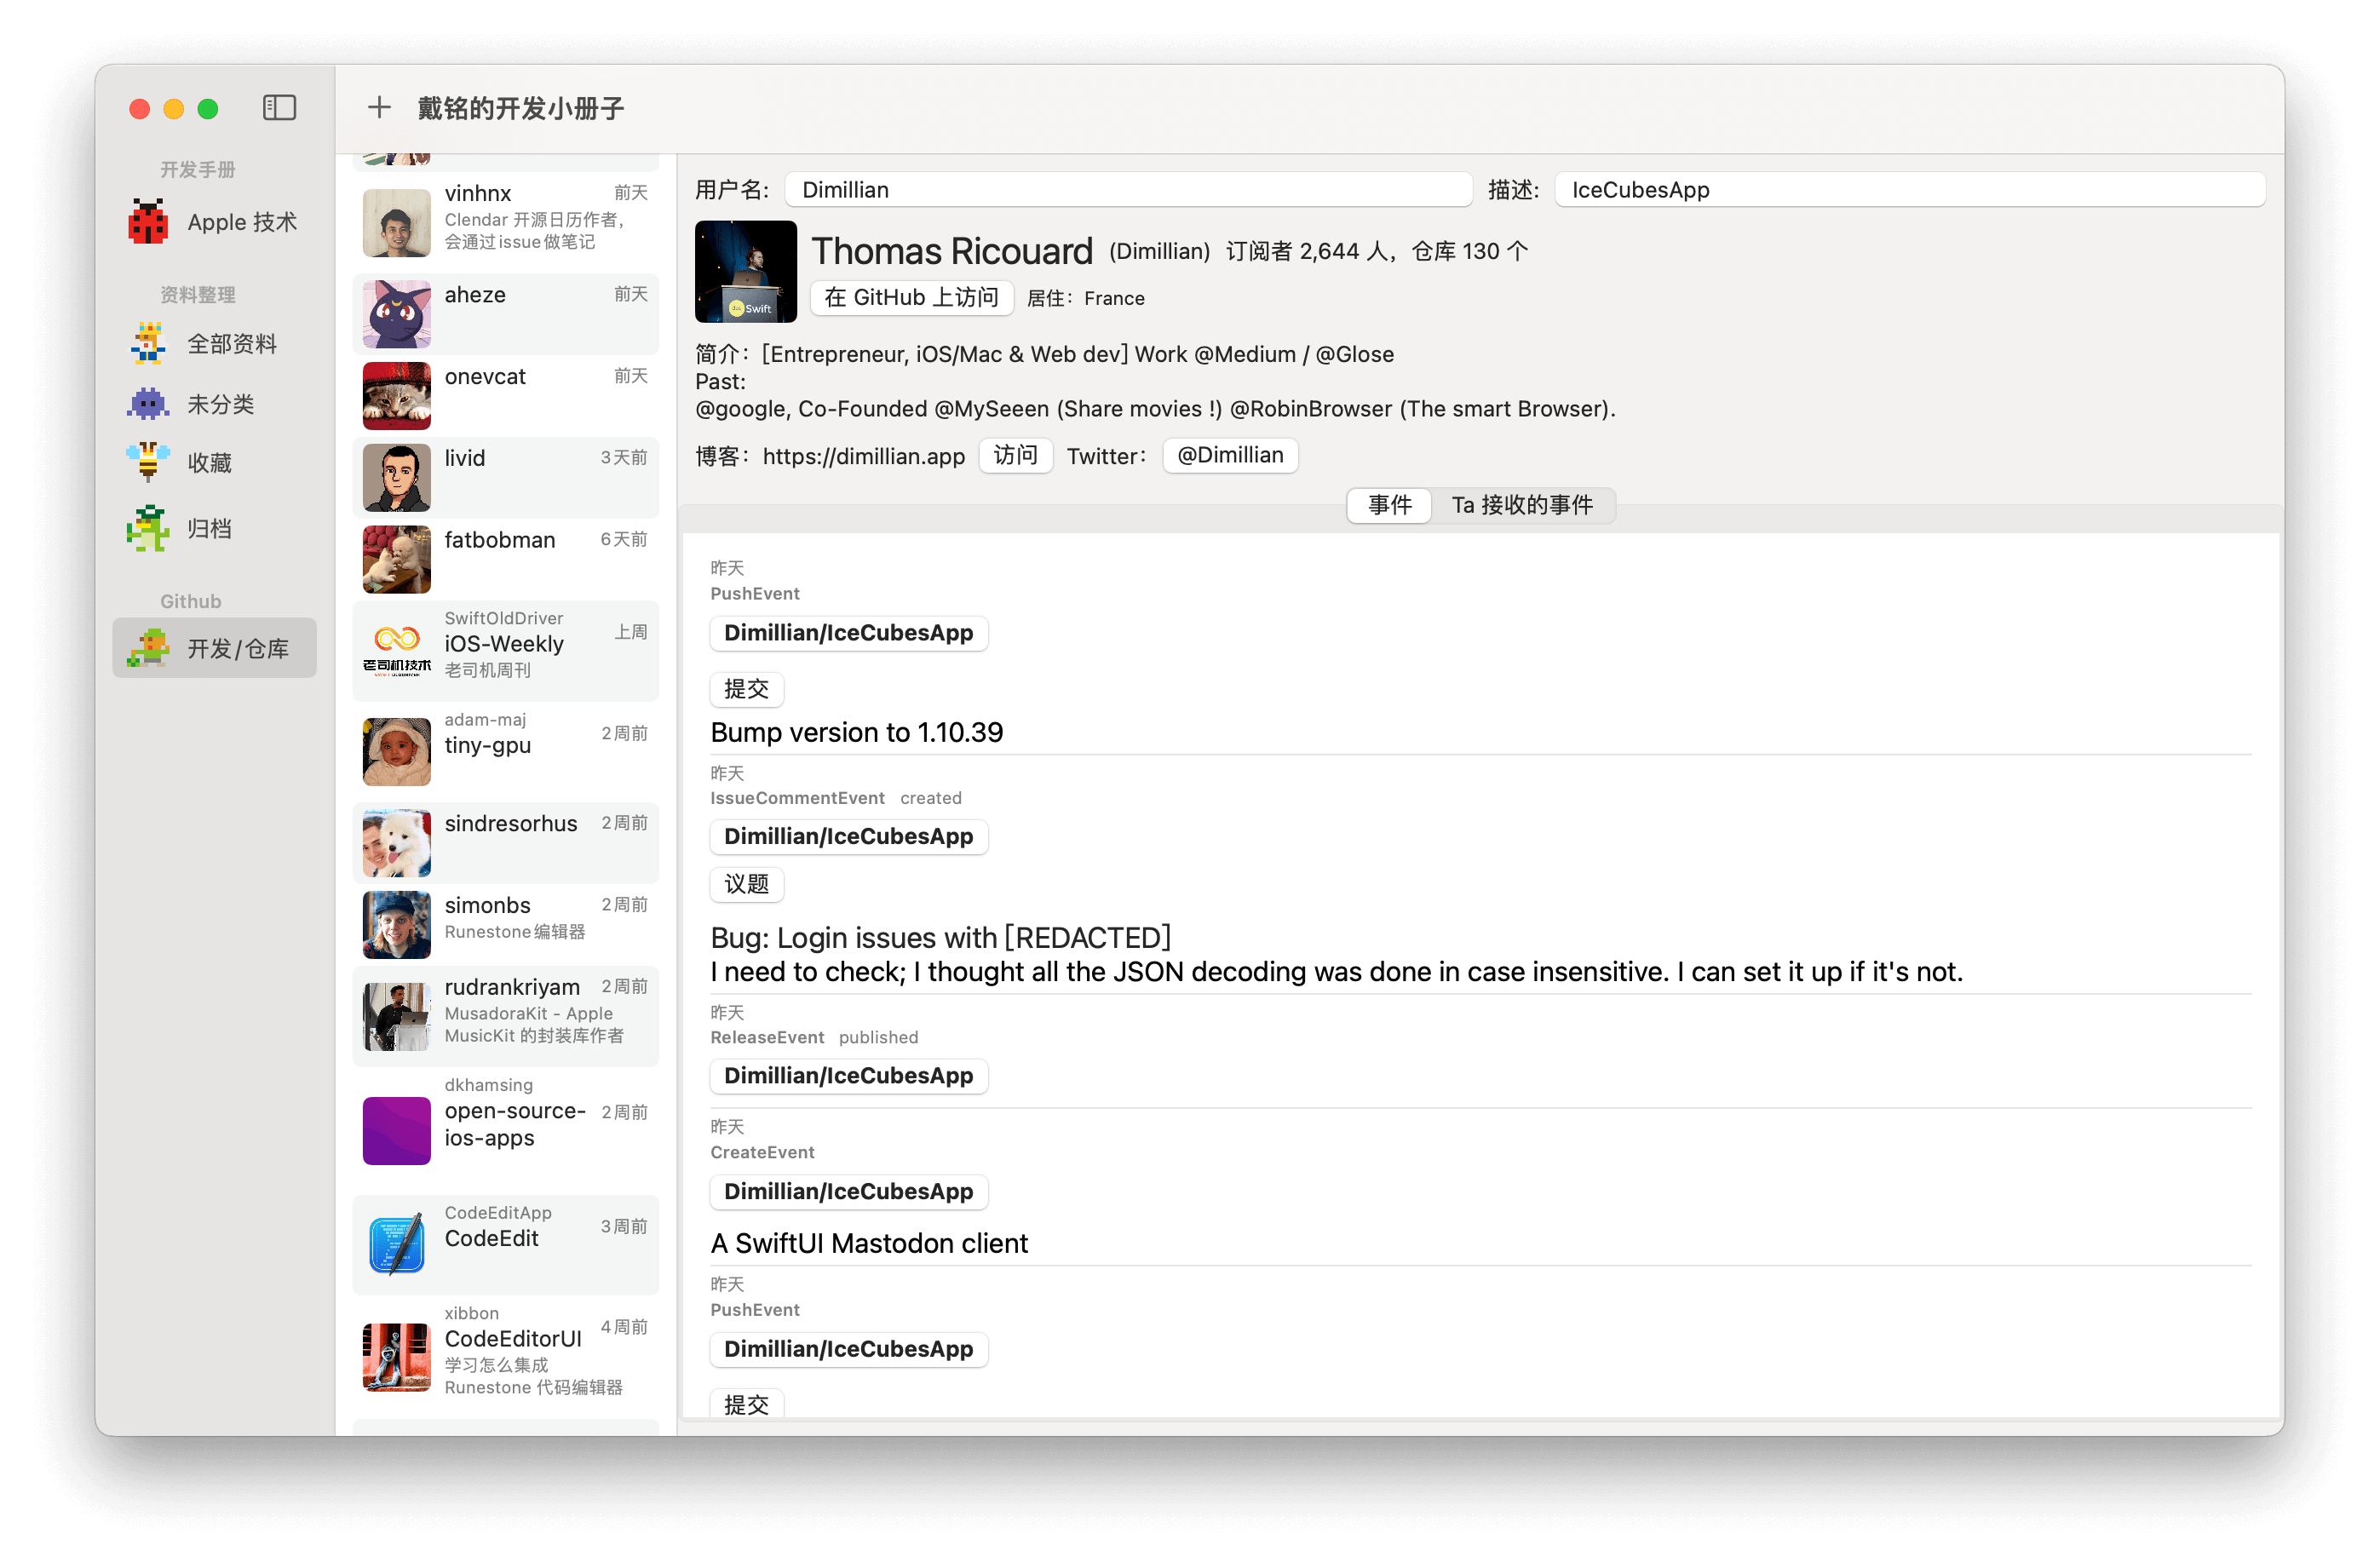Open 归档 frog icon

point(148,528)
